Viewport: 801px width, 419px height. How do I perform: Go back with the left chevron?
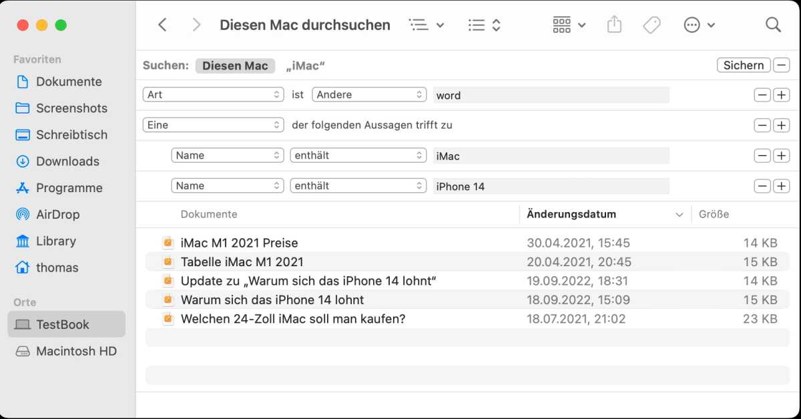coord(162,25)
